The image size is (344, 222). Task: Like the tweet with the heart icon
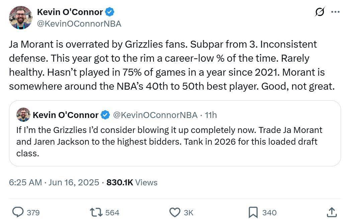tap(175, 212)
